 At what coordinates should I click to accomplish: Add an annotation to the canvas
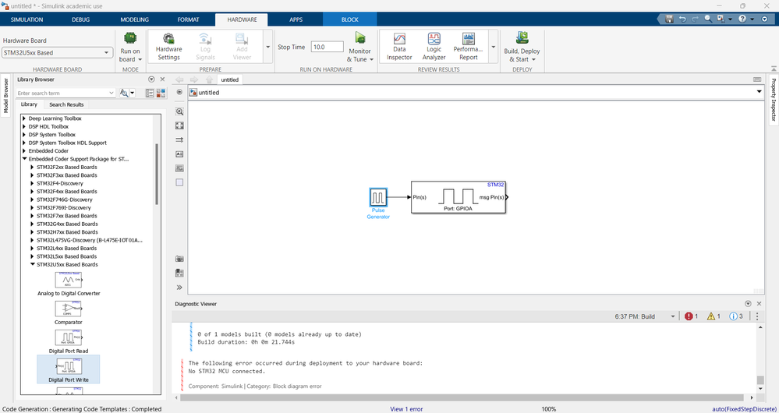coord(180,154)
